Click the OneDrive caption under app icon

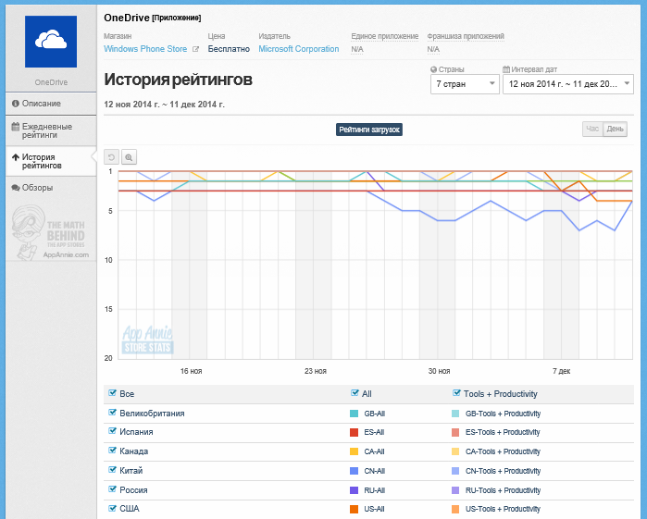51,82
